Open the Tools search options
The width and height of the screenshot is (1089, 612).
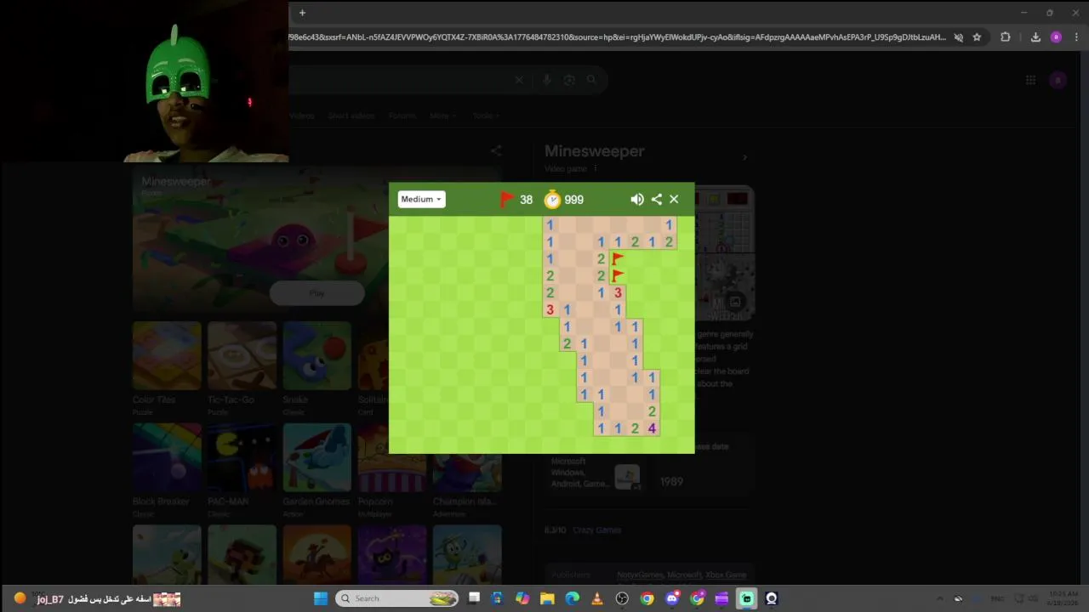[485, 116]
